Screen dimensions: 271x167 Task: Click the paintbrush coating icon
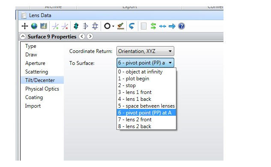point(121,26)
